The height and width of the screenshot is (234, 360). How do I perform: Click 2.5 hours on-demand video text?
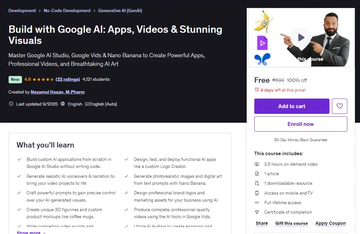pyautogui.click(x=291, y=164)
